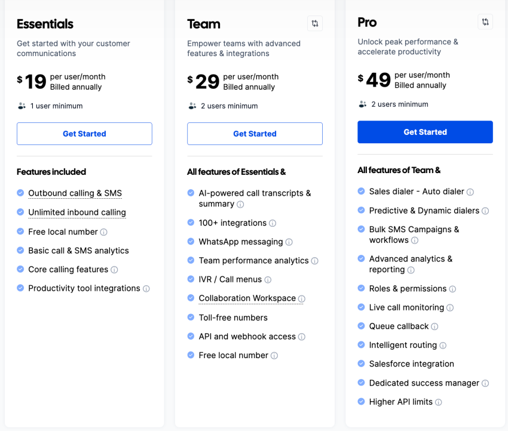Click info icon next to 100+ integrations
This screenshot has width=508, height=431.
coord(273,223)
